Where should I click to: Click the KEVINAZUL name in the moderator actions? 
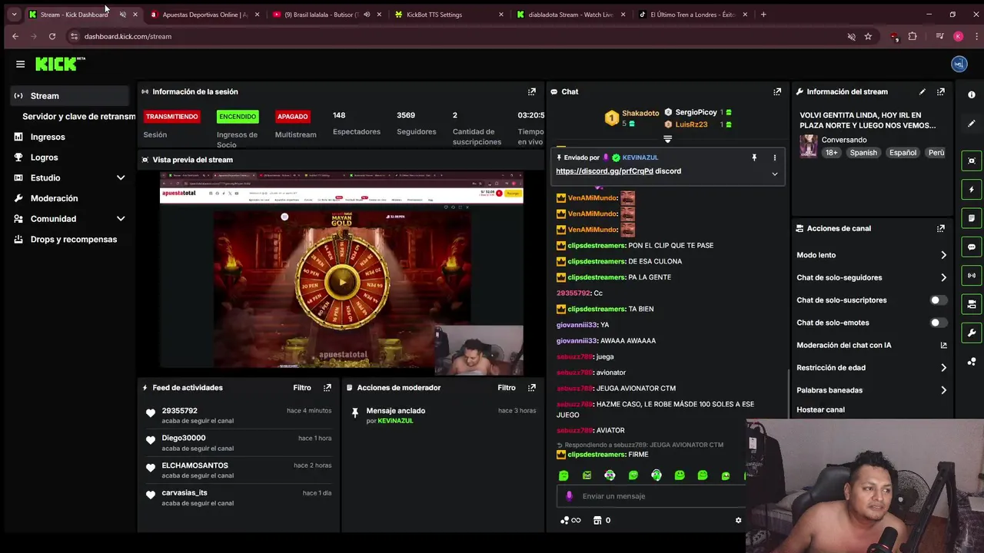tap(395, 421)
